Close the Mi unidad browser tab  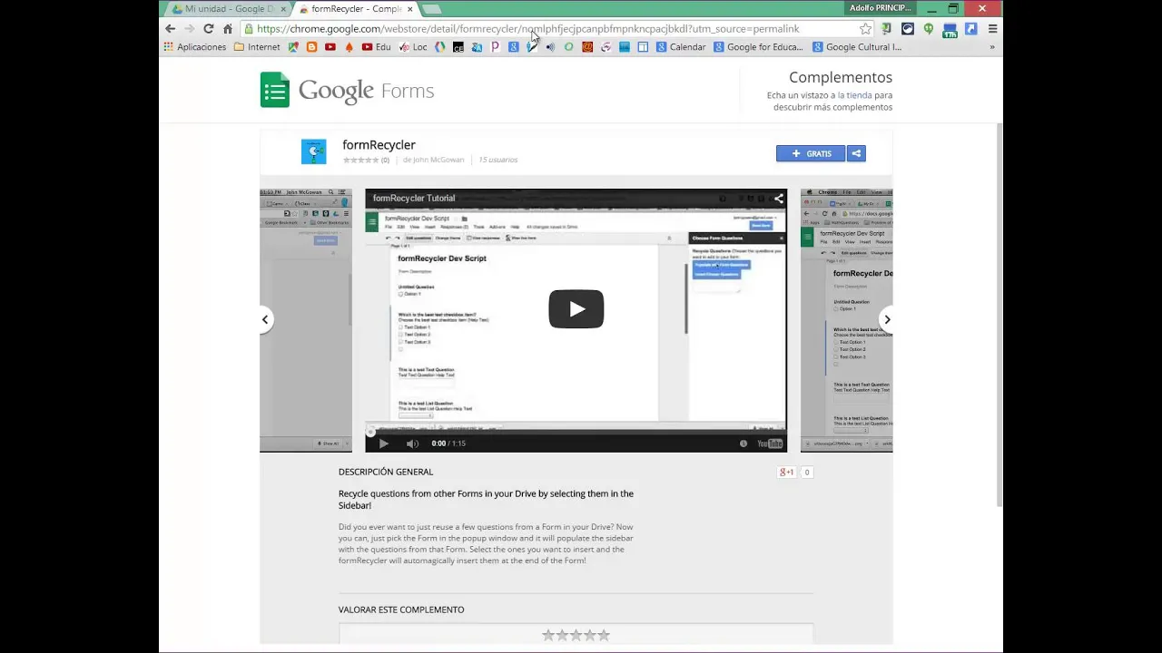283,9
